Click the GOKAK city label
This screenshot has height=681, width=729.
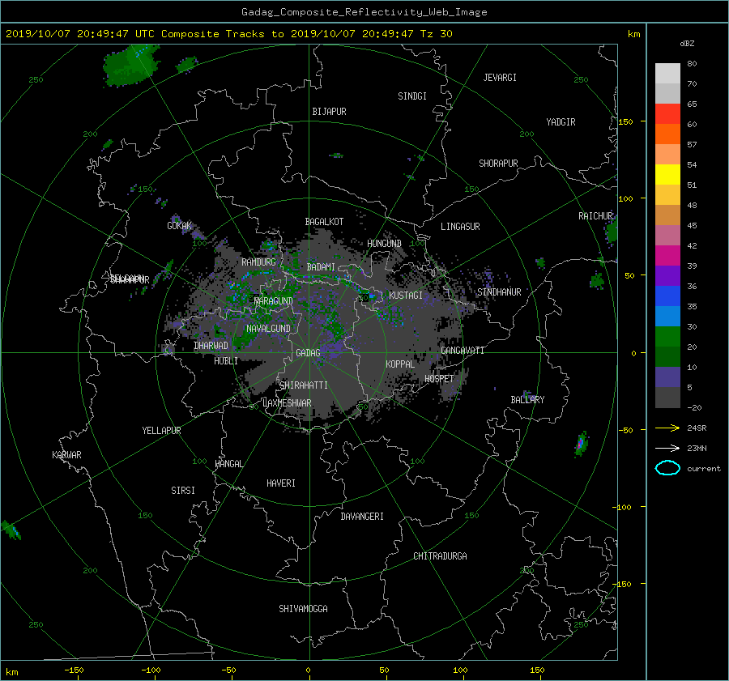click(x=180, y=226)
